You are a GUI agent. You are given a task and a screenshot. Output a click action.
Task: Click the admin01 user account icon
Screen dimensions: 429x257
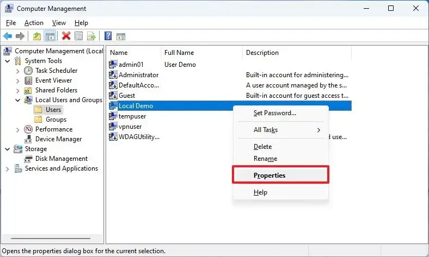pyautogui.click(x=113, y=65)
